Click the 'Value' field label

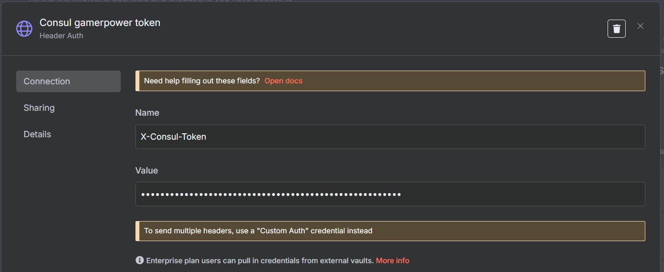[x=147, y=171]
